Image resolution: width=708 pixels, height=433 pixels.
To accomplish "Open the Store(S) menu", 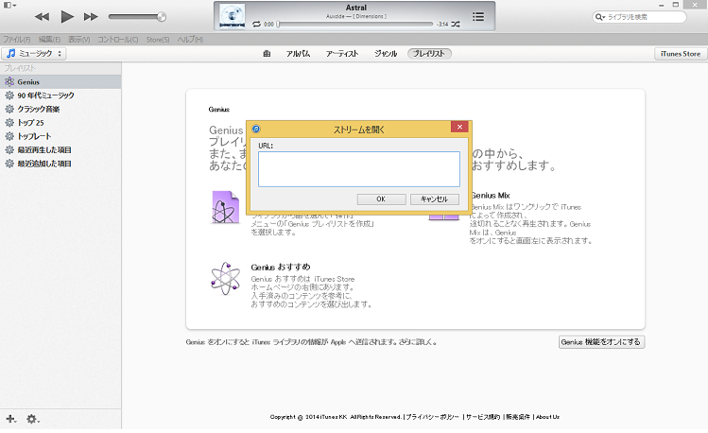I will [158, 40].
